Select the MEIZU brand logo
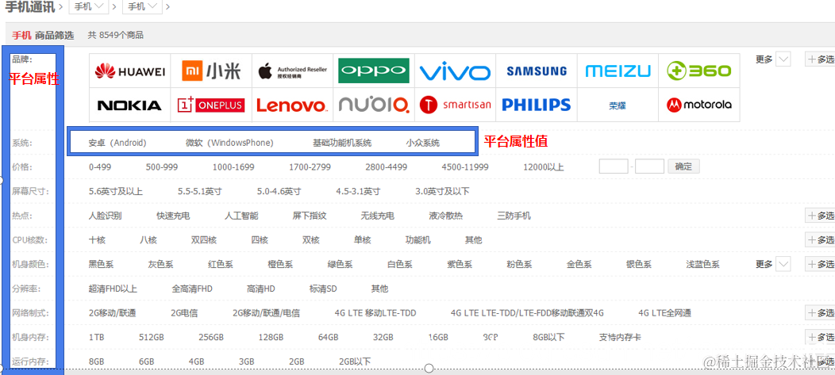Viewport: 835px width, 375px height. (618, 71)
